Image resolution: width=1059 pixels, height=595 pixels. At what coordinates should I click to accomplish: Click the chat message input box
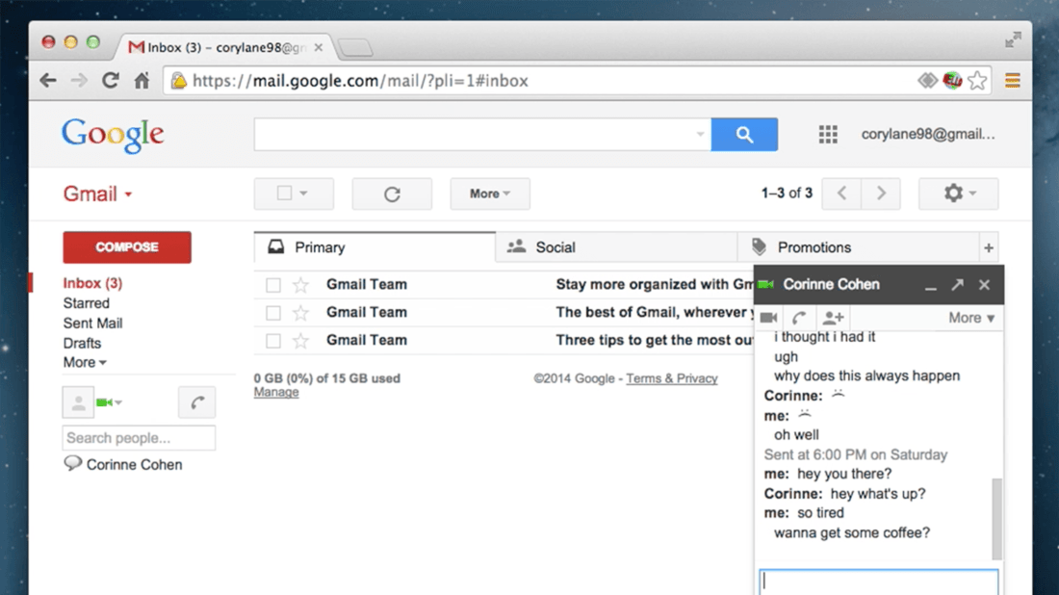pos(878,582)
